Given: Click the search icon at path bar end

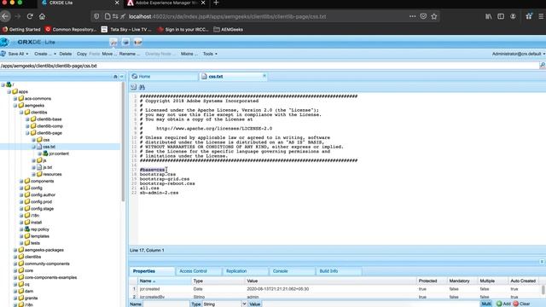Looking at the screenshot, I should tap(543, 66).
